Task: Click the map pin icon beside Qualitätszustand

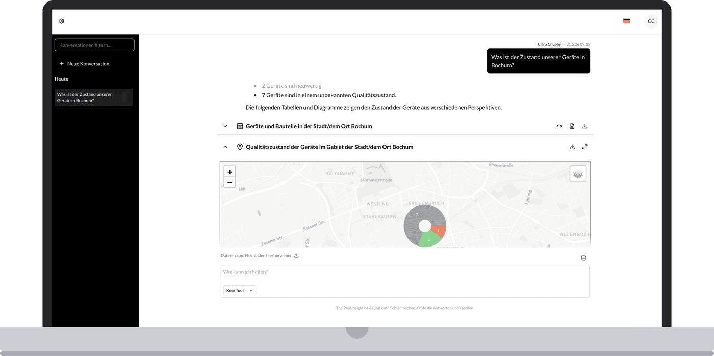Action: [x=240, y=147]
